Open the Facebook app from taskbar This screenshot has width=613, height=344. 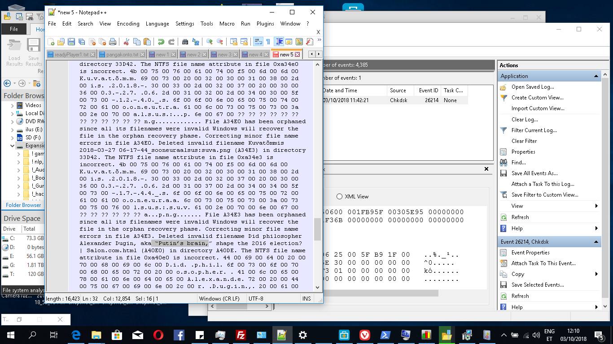179,335
